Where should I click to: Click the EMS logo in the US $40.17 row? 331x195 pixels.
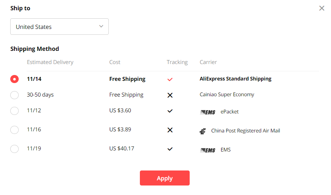(208, 150)
